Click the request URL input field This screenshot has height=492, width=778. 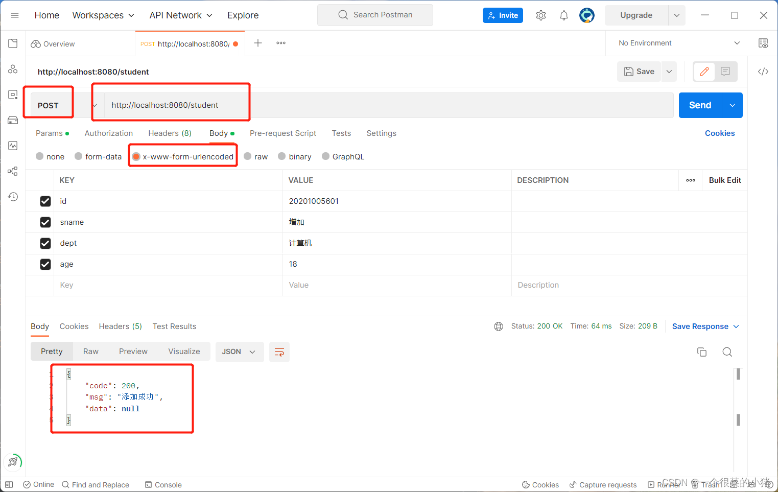[x=389, y=105]
